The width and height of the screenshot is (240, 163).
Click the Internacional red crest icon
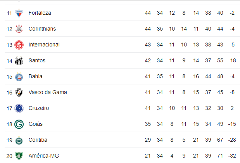coord(19,45)
